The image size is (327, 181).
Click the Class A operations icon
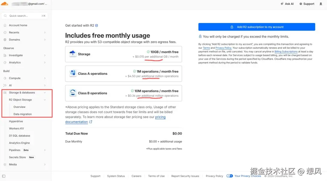tap(73, 73)
